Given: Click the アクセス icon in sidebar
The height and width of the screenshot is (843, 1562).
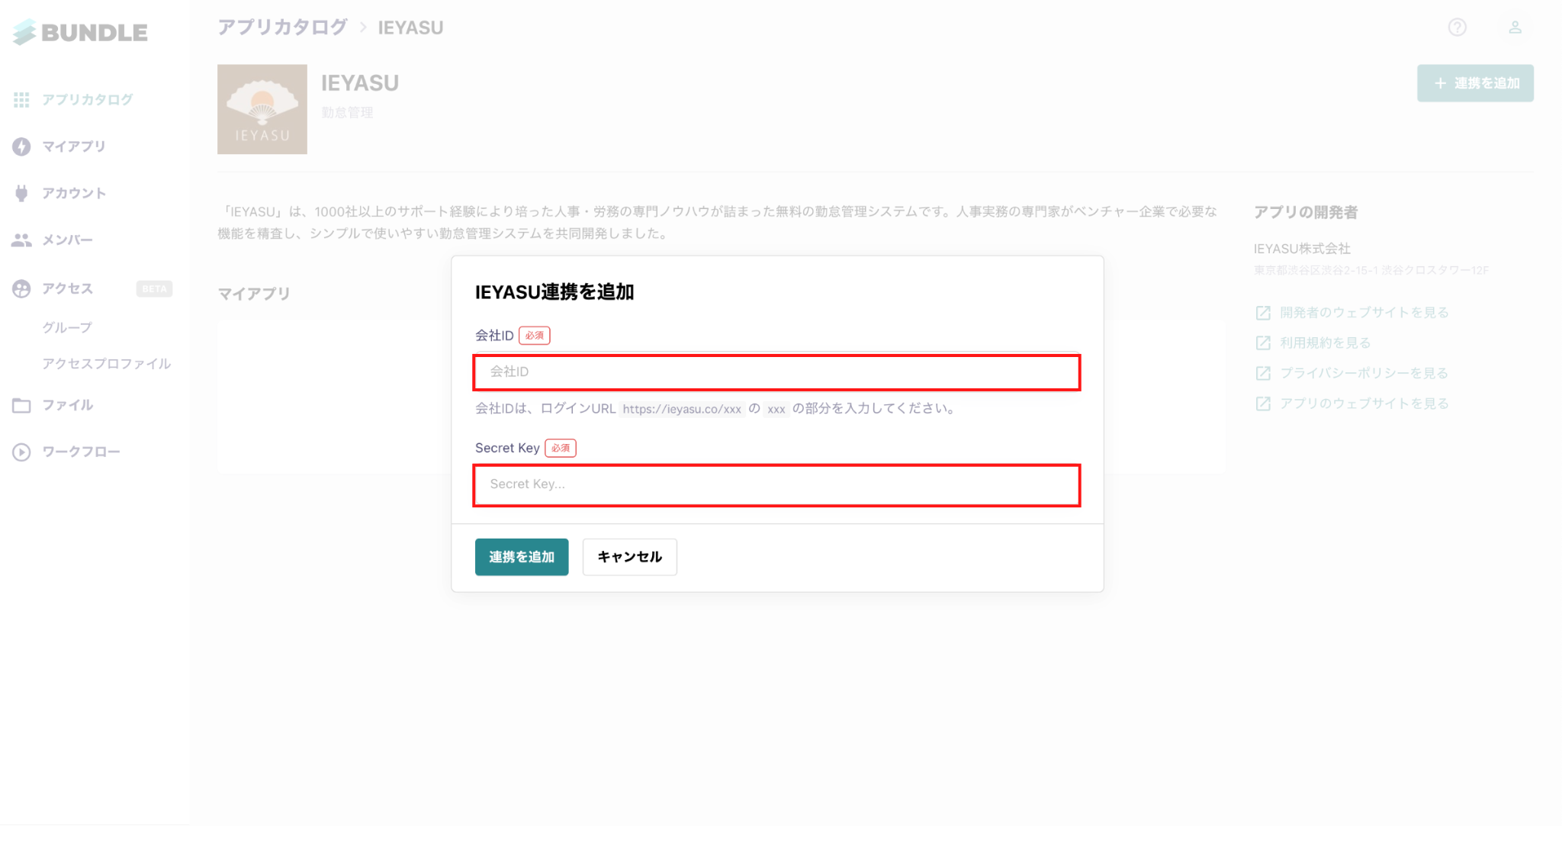Looking at the screenshot, I should pos(21,288).
